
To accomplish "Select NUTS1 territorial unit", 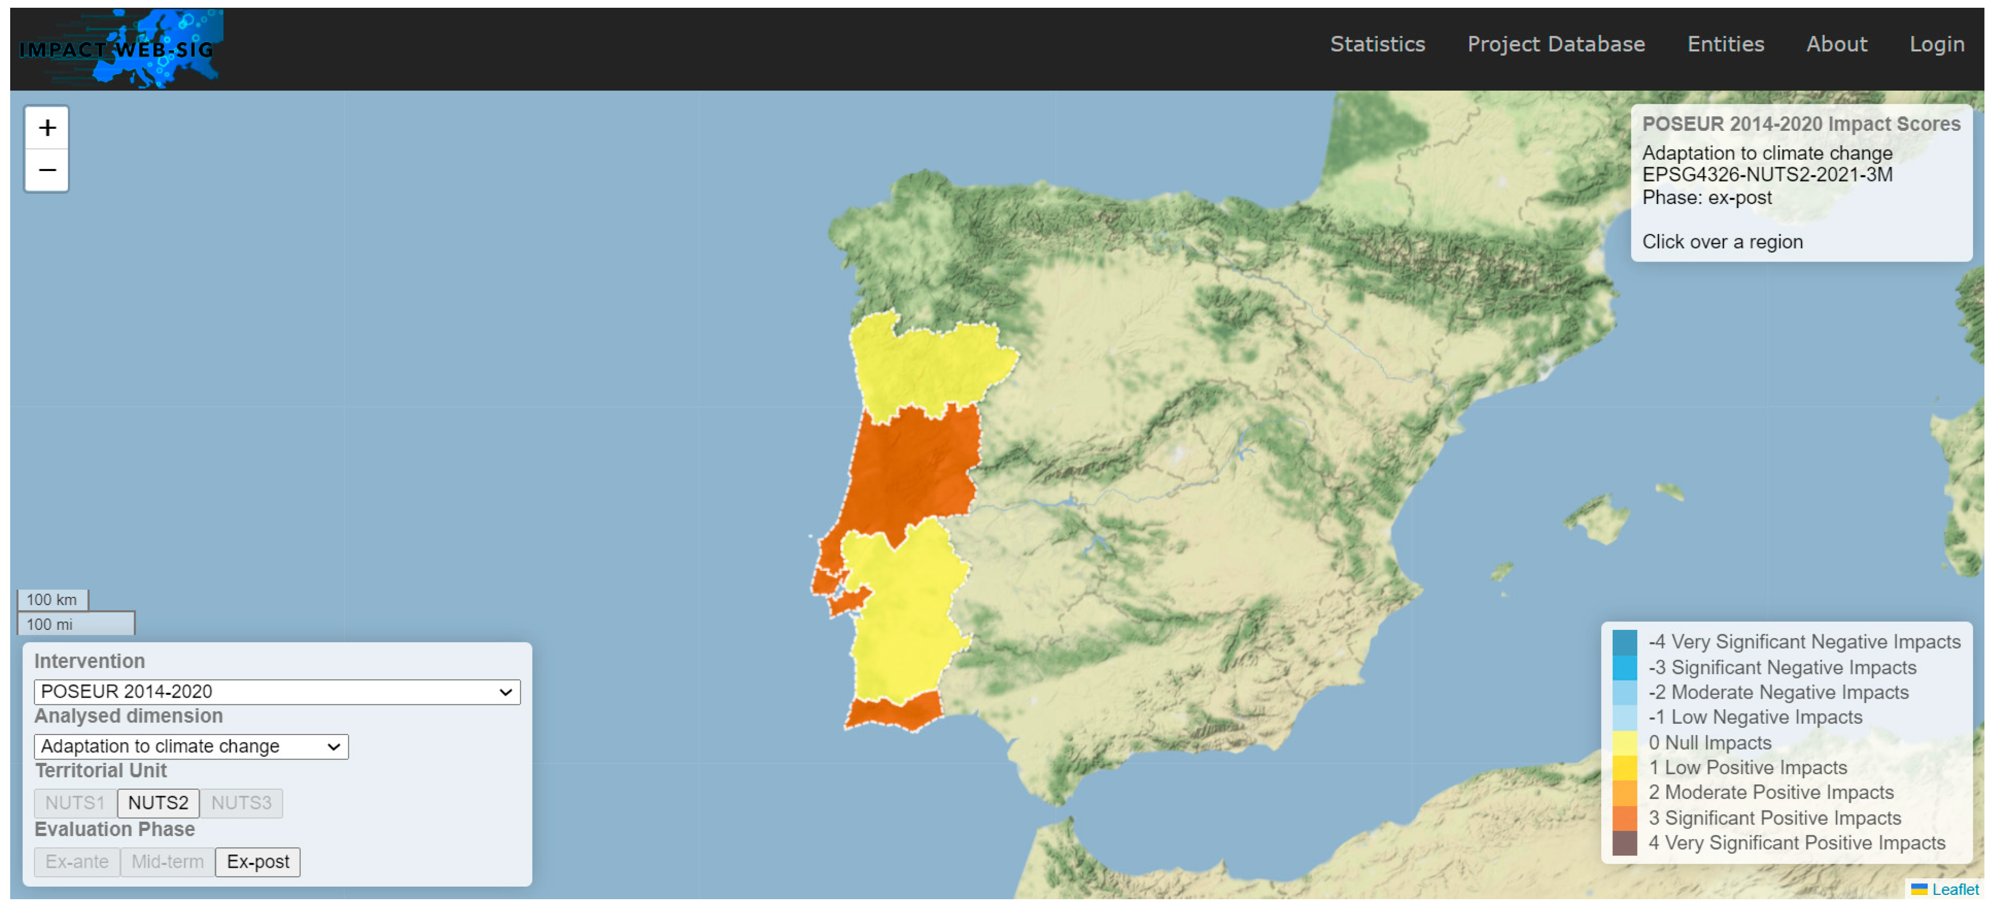I will tap(75, 803).
